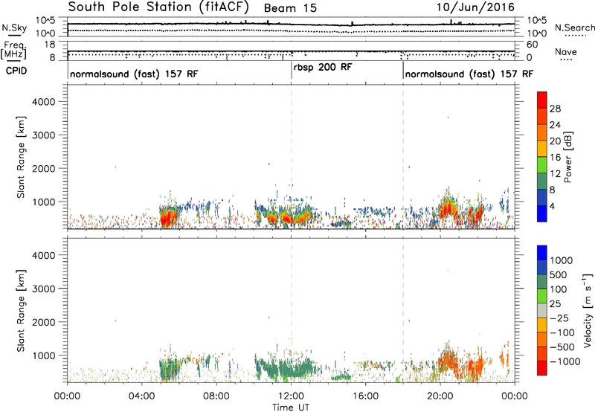Click the date '10/Jun/2016'
This screenshot has height=412, width=595.
tap(475, 7)
